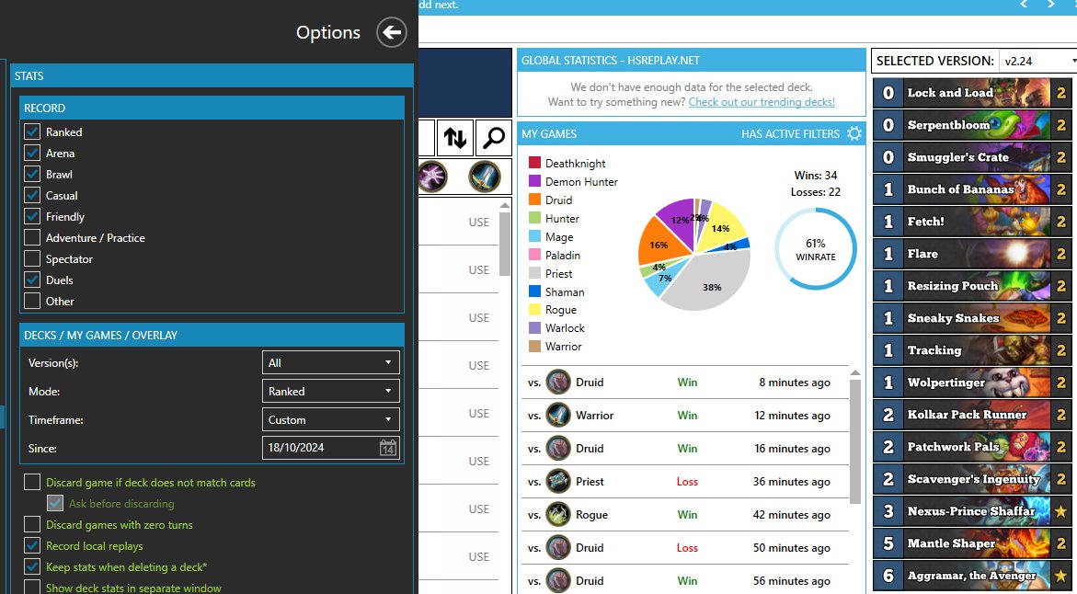Select the Serpentbloom card
1077x594 pixels.
coord(972,125)
